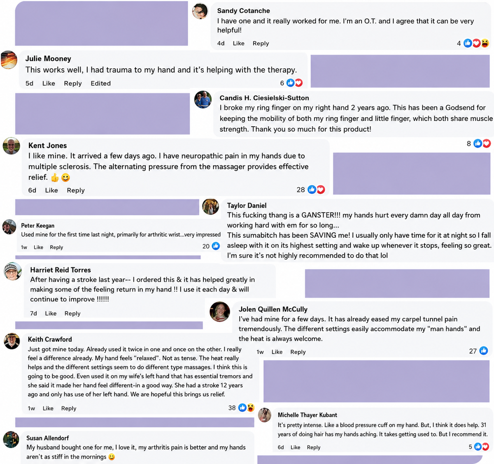Open Jolen Quillen McCully's avatar

220,311
